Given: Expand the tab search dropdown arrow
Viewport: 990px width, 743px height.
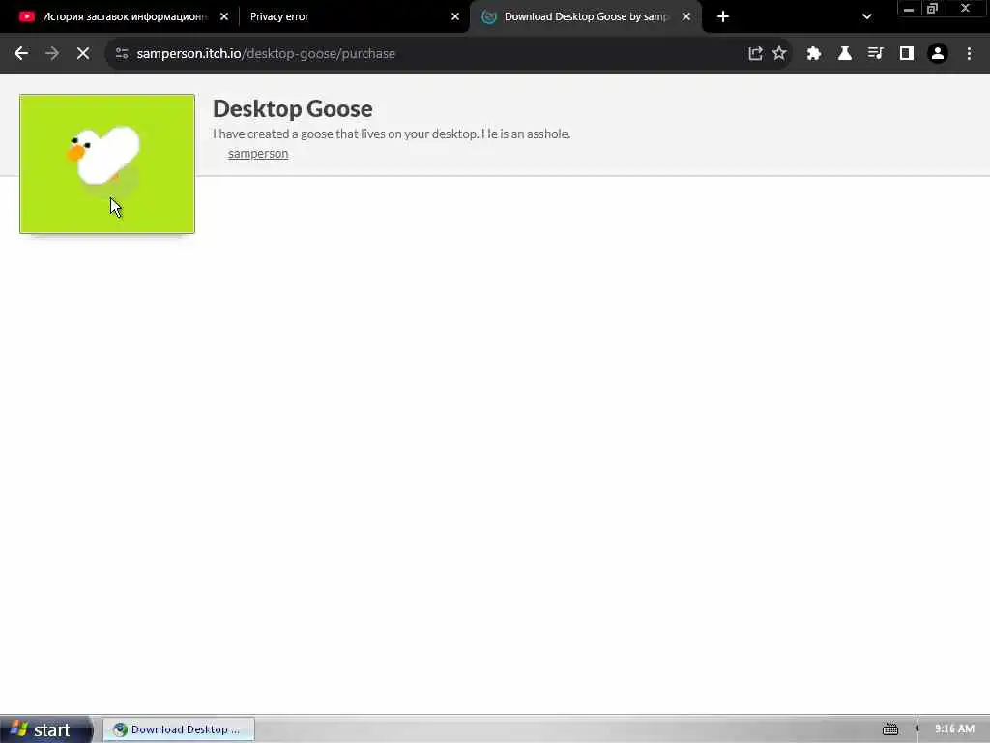Looking at the screenshot, I should click(x=867, y=16).
